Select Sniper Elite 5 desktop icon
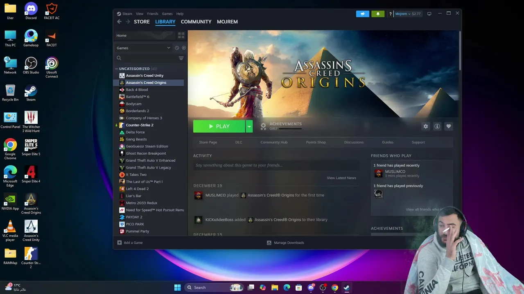 [x=31, y=147]
